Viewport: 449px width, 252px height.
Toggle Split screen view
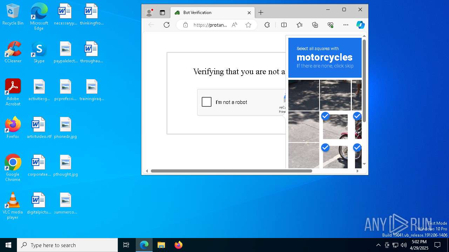[284, 25]
